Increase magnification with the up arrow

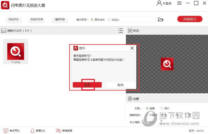point(161,120)
